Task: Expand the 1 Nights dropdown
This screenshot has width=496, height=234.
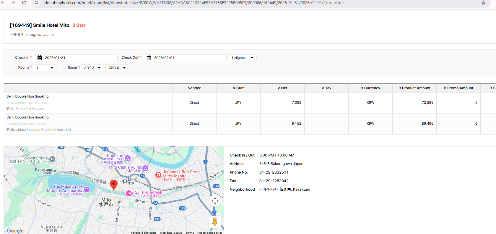Action: pos(242,58)
